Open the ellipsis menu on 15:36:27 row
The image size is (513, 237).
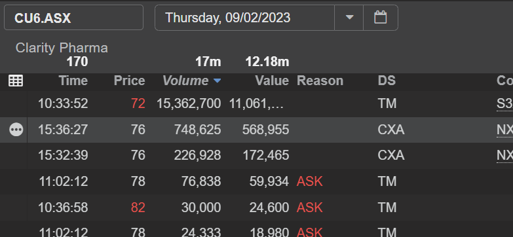[x=16, y=130]
